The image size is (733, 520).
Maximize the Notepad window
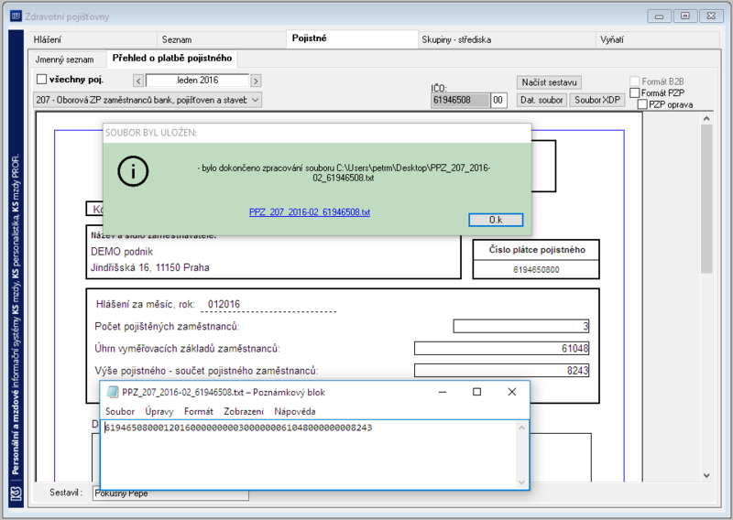(476, 392)
